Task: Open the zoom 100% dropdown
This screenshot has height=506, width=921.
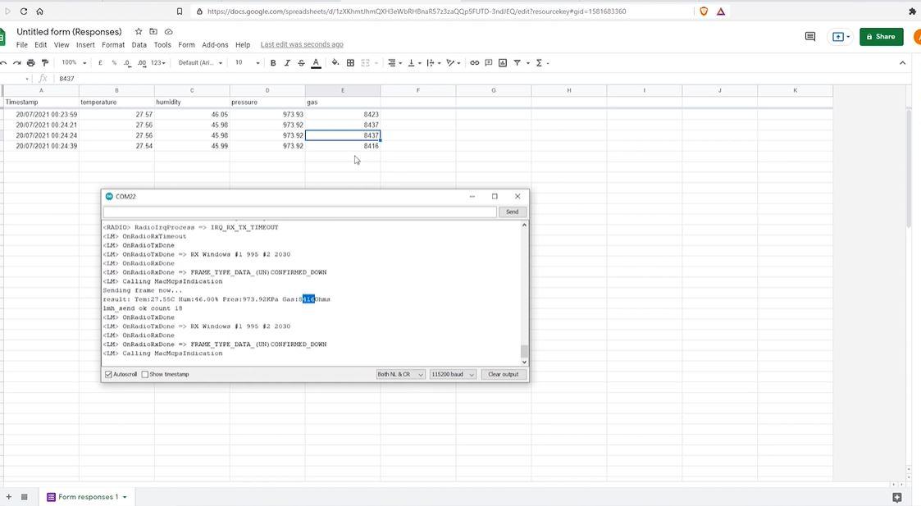Action: coord(74,63)
